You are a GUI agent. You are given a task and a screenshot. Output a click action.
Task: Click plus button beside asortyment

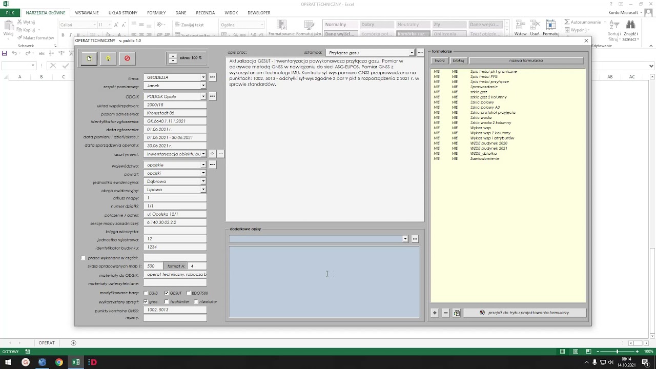pyautogui.click(x=212, y=154)
